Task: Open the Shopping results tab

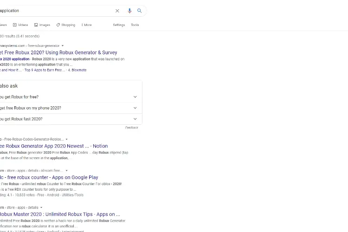Action: click(x=66, y=25)
